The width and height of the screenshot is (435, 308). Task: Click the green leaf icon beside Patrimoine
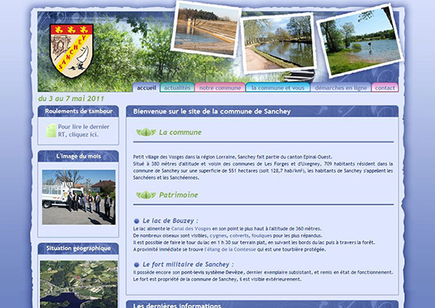coord(146,195)
